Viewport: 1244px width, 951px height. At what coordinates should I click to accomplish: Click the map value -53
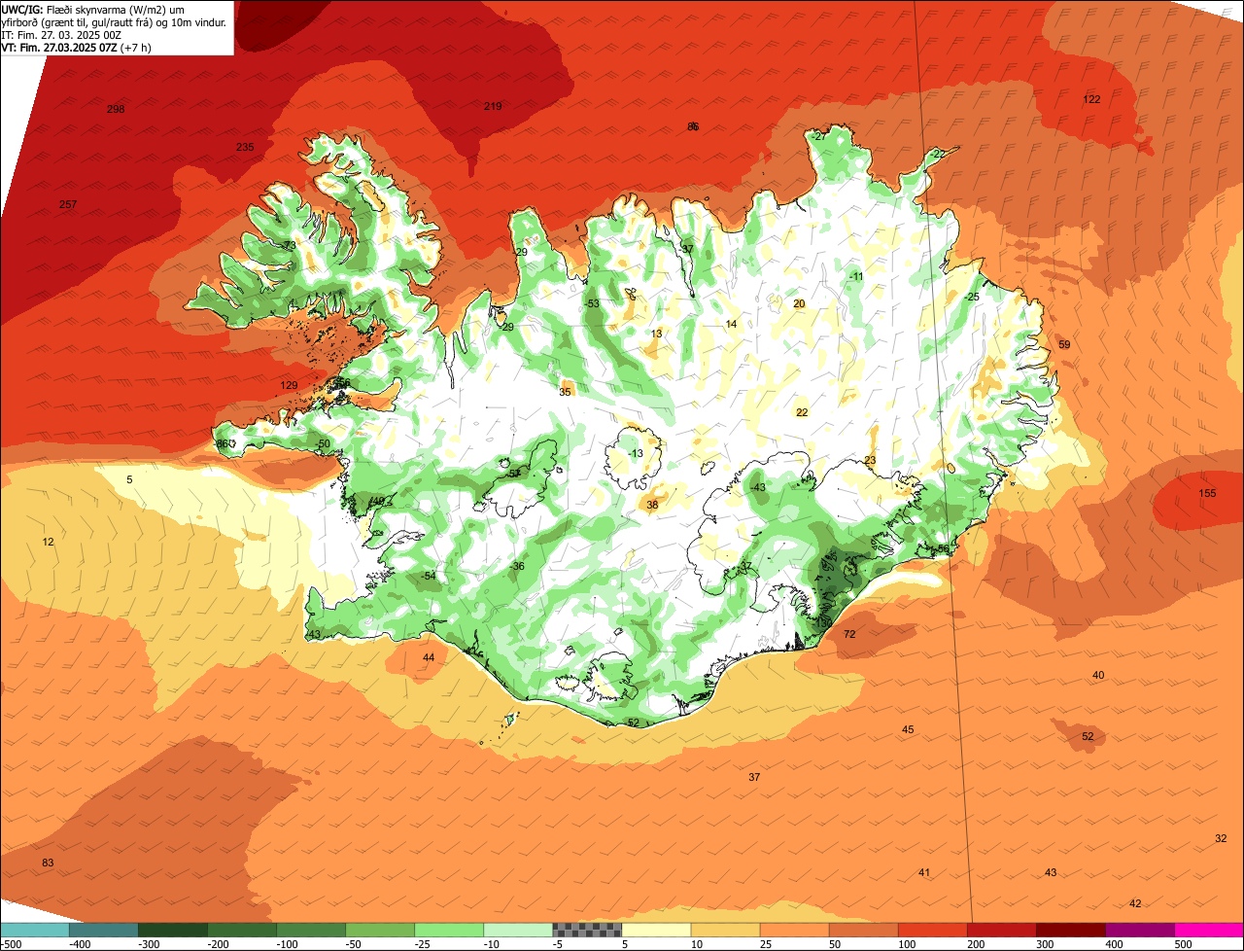pyautogui.click(x=593, y=304)
